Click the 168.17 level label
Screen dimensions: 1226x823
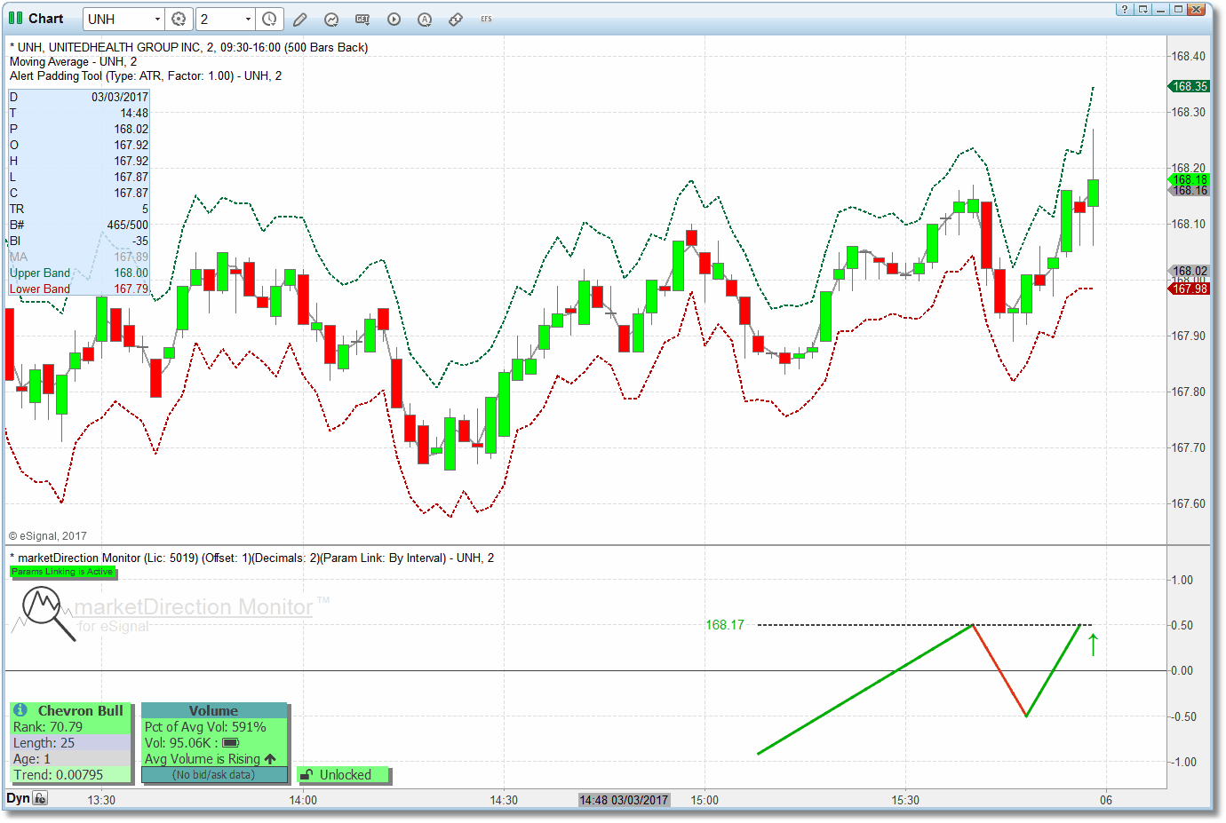coord(725,625)
